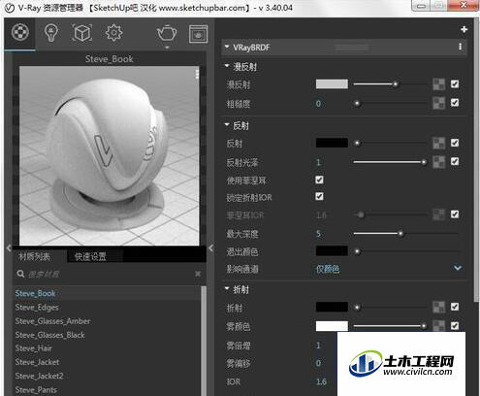
Task: Switch to the 材质列表 tab
Action: (x=34, y=257)
